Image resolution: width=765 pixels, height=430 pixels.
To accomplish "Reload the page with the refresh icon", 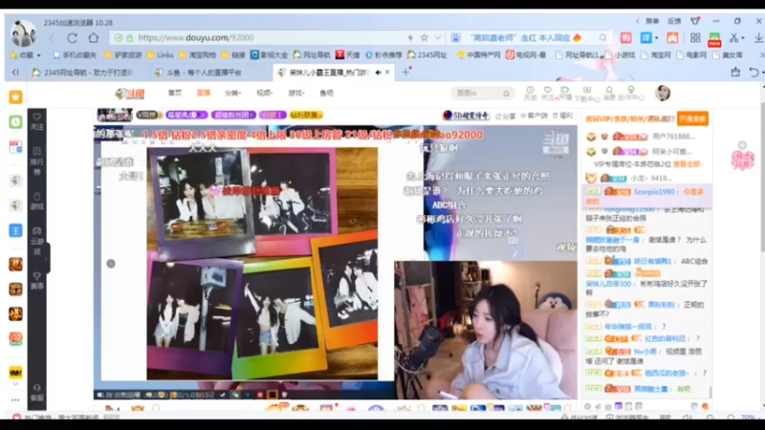I will coord(73,37).
